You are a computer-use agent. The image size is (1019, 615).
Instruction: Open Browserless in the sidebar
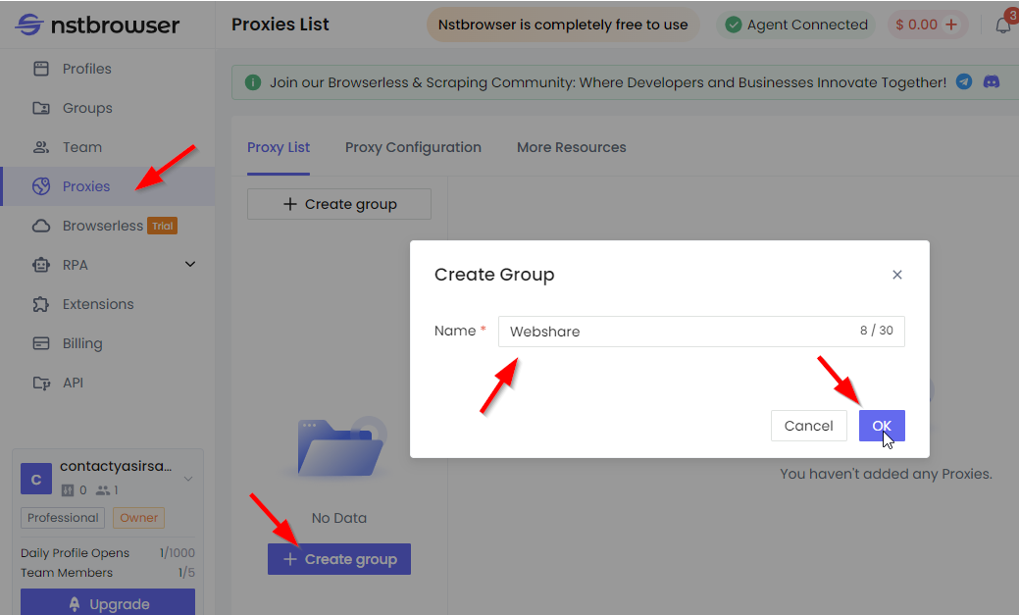click(103, 226)
